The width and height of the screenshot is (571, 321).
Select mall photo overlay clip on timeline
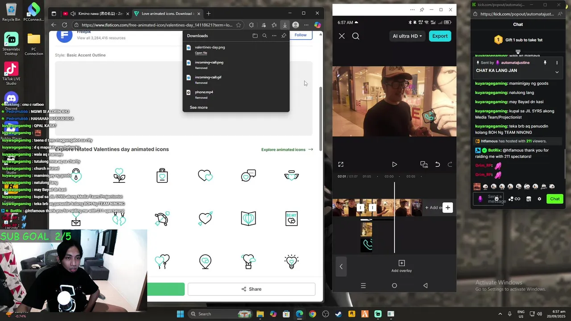367,229
